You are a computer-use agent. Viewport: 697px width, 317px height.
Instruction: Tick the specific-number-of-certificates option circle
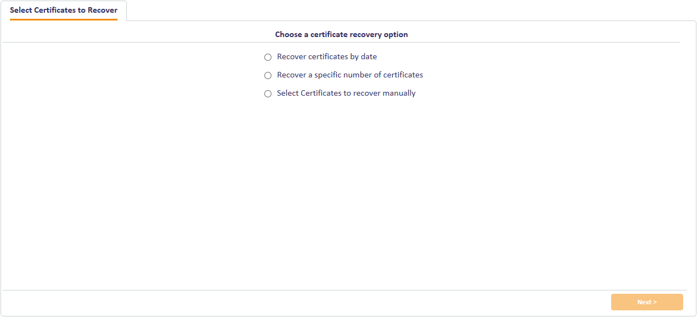point(268,75)
